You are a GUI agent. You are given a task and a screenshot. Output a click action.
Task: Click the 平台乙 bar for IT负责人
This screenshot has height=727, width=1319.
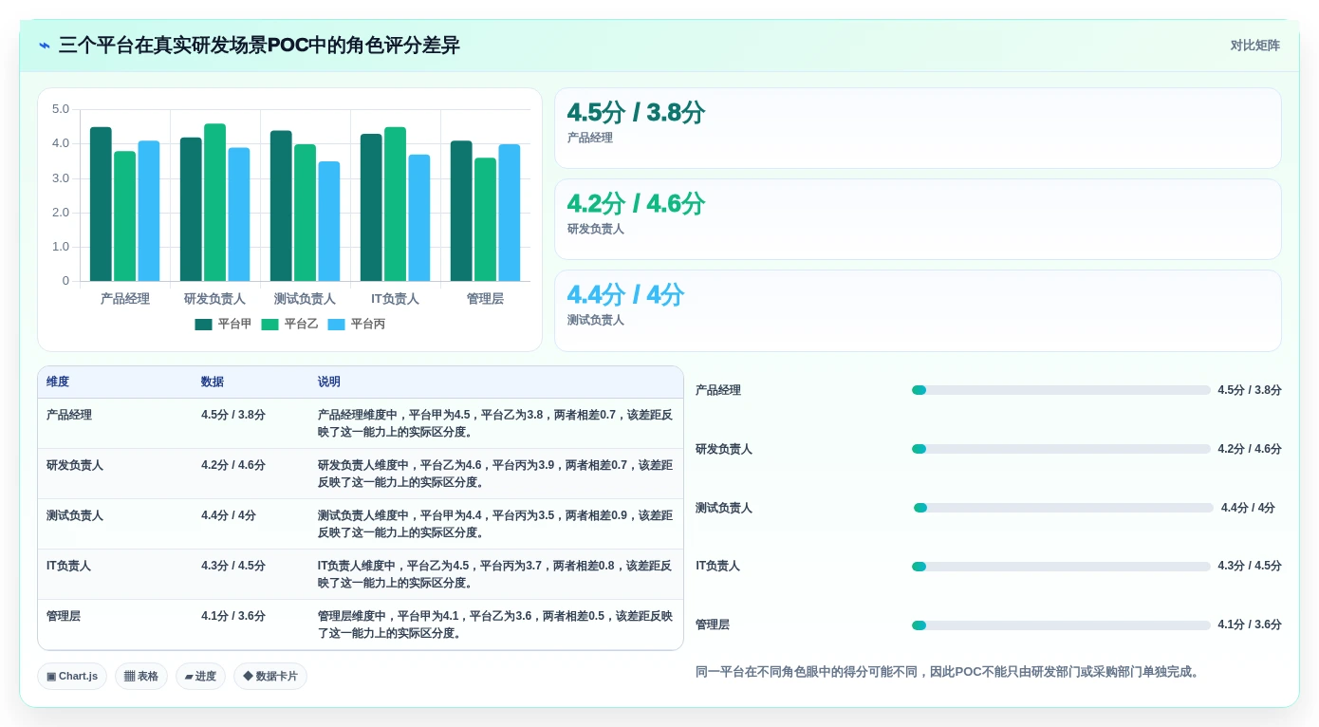pyautogui.click(x=395, y=204)
